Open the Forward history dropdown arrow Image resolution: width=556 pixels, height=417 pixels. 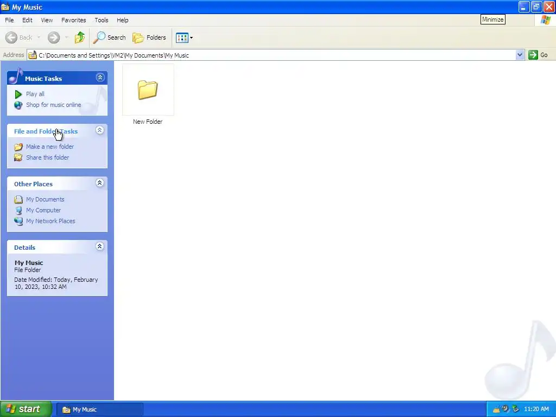pos(67,37)
